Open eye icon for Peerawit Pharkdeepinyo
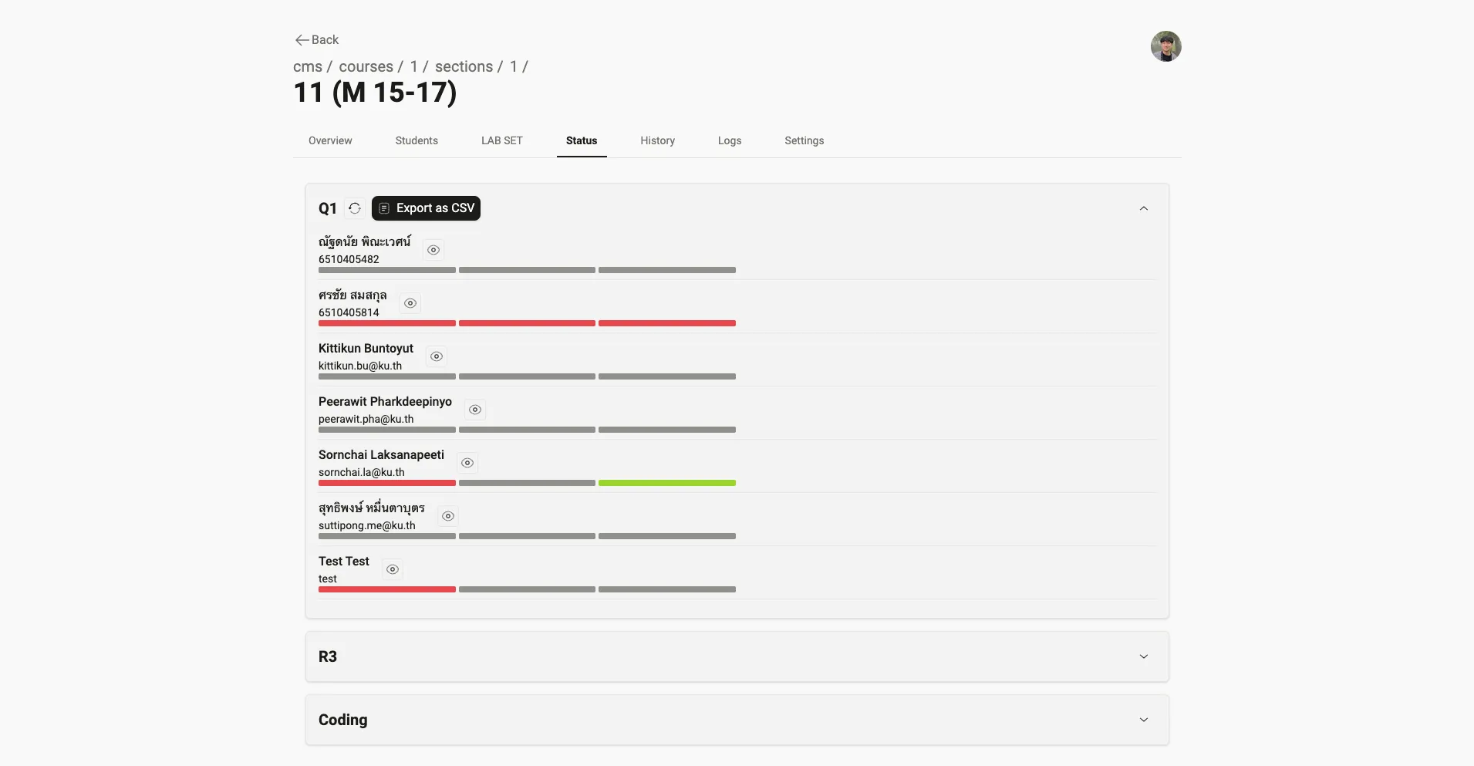 pos(475,410)
